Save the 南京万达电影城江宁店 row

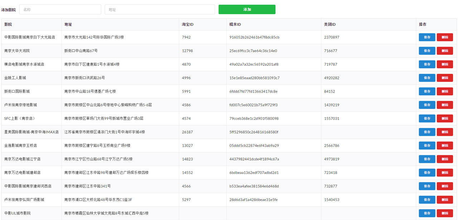(427, 159)
